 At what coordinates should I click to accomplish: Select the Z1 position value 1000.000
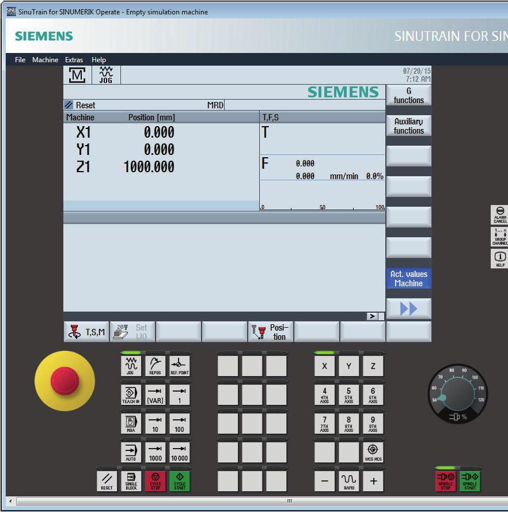pyautogui.click(x=149, y=167)
